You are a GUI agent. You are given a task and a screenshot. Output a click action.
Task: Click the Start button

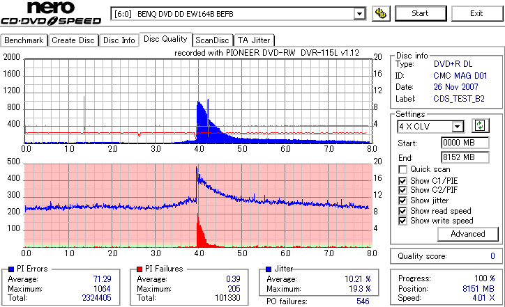coord(421,13)
